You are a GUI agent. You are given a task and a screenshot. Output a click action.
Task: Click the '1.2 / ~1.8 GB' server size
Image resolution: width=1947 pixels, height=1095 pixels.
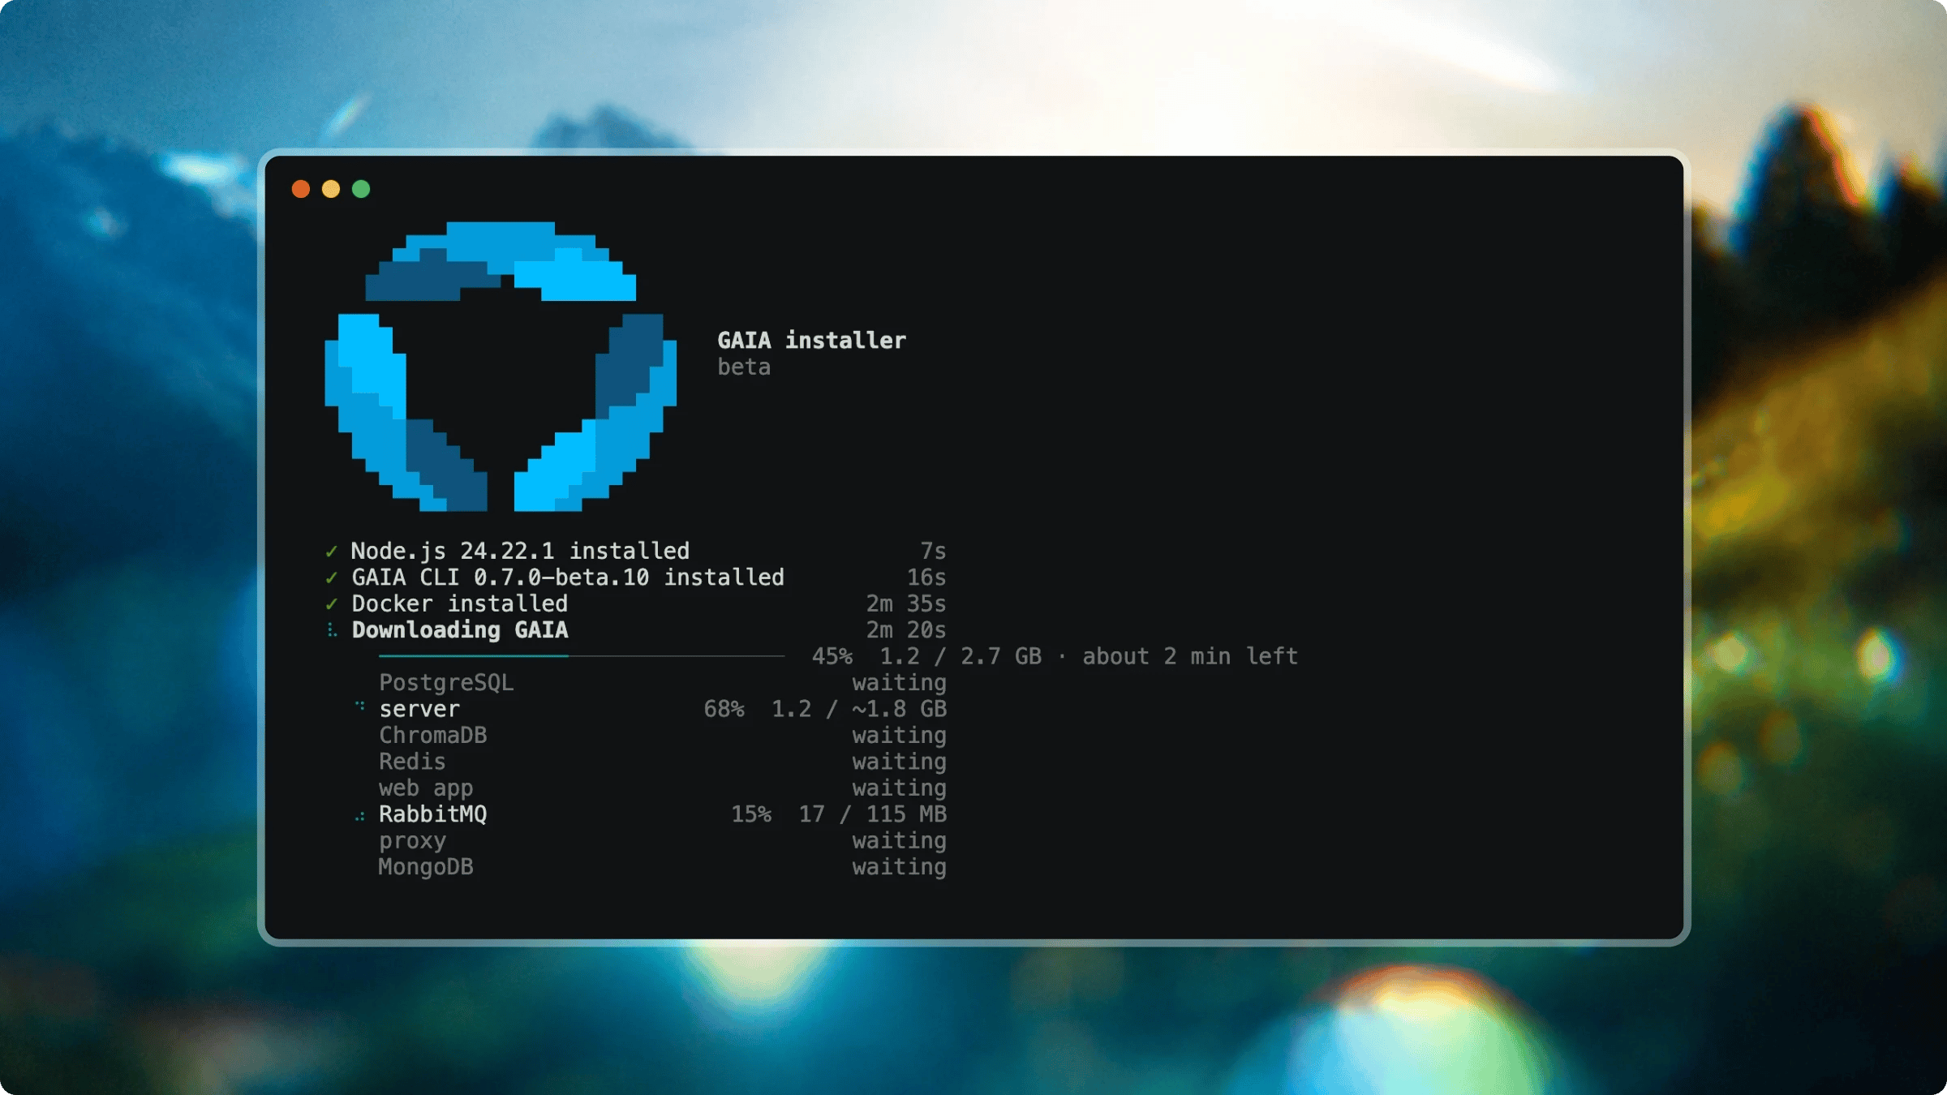[859, 709]
